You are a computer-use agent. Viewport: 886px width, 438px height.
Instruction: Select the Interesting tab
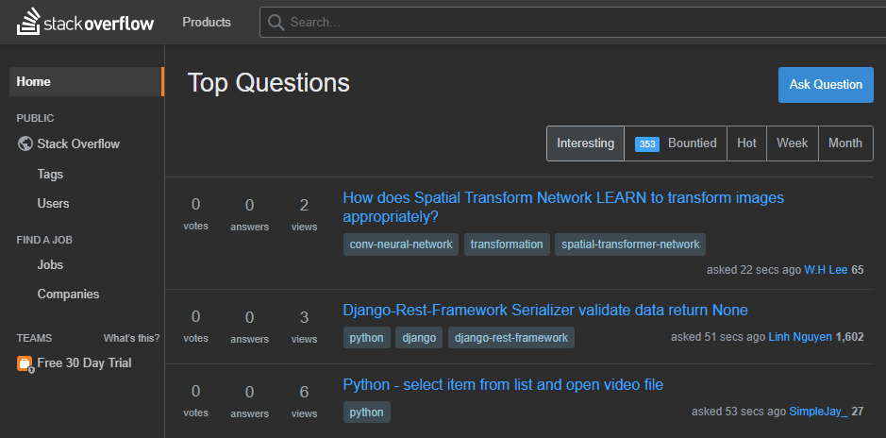[585, 143]
